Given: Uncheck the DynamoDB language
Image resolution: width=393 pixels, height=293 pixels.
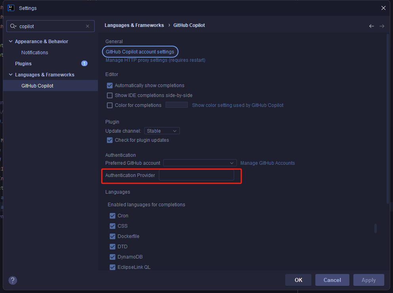Looking at the screenshot, I should tap(113, 257).
